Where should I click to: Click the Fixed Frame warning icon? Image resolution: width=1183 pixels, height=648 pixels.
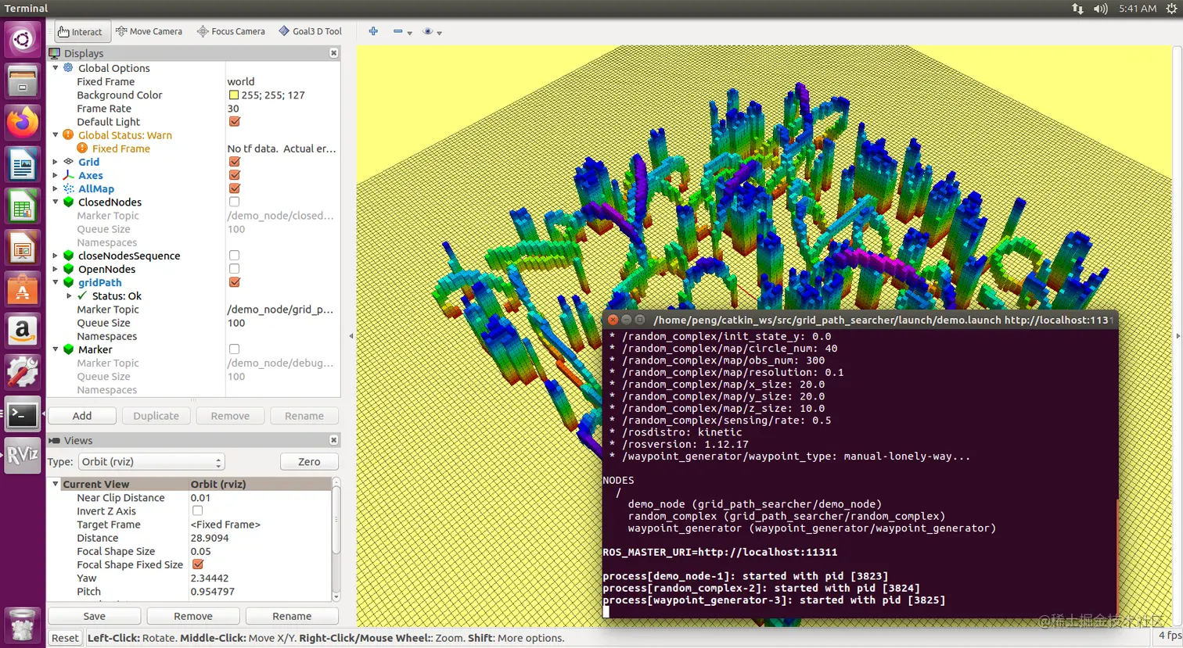tap(82, 149)
